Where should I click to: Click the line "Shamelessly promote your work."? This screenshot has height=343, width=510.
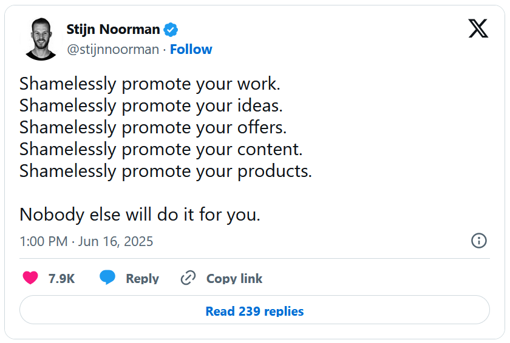click(149, 84)
